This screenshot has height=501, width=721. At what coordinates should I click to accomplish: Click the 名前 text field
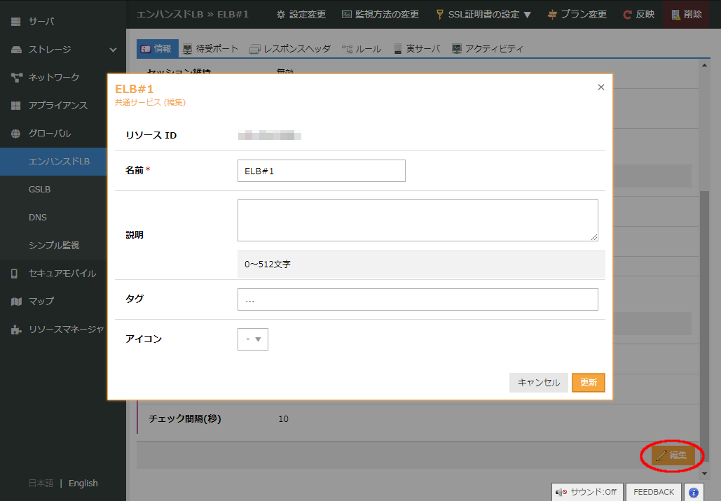[x=321, y=171]
